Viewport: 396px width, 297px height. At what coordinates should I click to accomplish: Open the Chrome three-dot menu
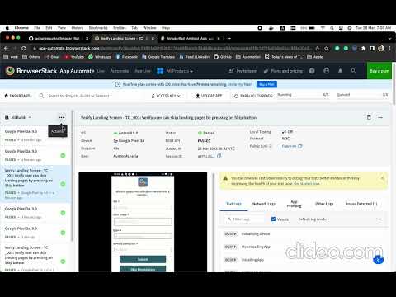[x=389, y=48]
